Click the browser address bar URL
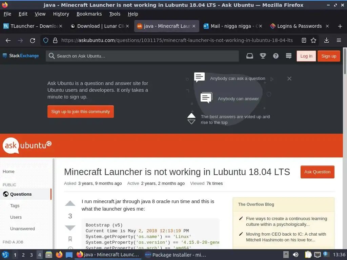The width and height of the screenshot is (347, 260). point(177,40)
